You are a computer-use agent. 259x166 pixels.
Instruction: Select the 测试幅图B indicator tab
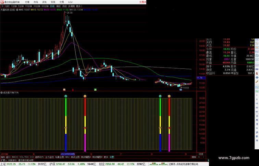coord(97,157)
